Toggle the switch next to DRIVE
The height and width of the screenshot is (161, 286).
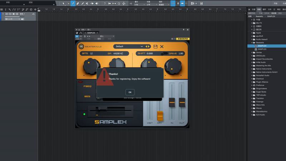tap(164, 53)
